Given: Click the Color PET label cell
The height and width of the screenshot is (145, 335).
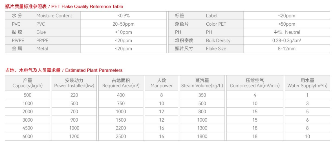Looking at the screenshot, I should (x=216, y=24).
